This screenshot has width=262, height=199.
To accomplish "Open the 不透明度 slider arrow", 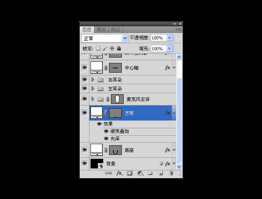I will point(170,38).
